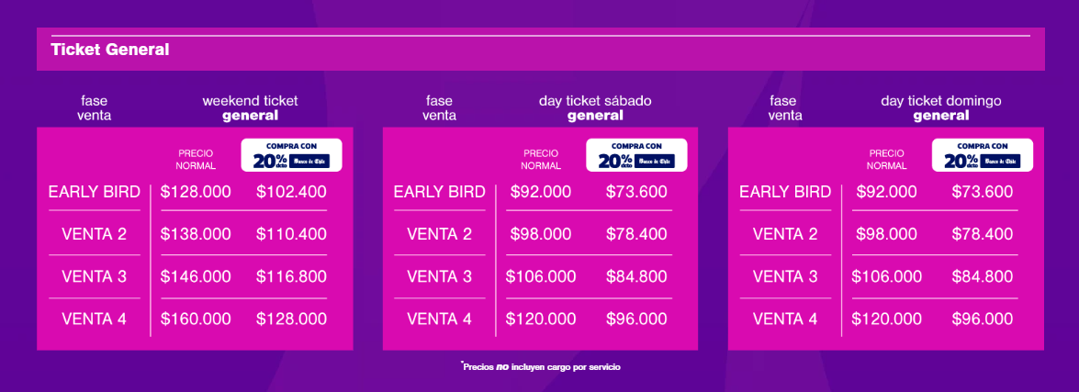Click the day ticket domingo general heading
1079x392 pixels.
940,108
